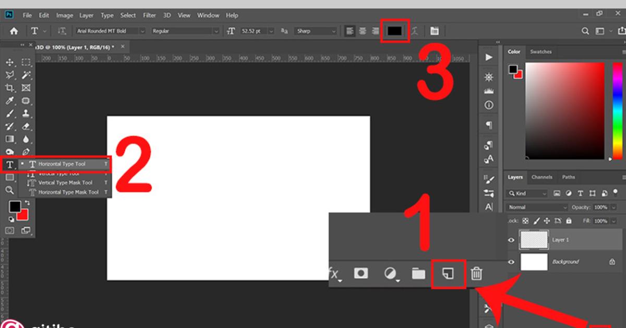Select the Type tool in the toolbar
Image resolution: width=626 pixels, height=328 pixels.
pyautogui.click(x=9, y=165)
